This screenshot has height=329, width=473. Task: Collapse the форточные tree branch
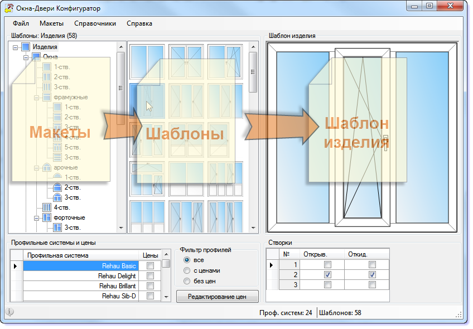37,217
